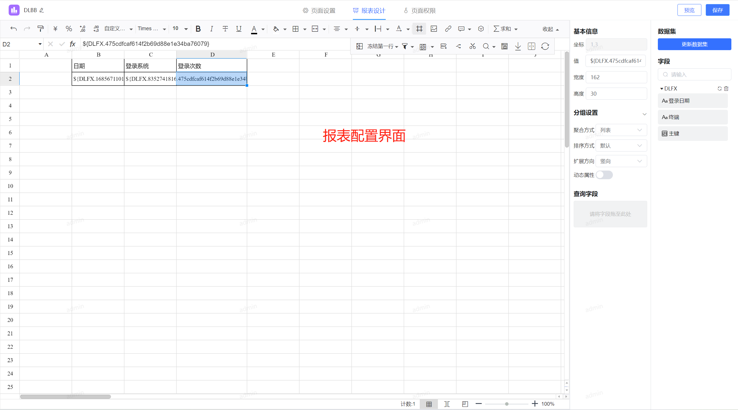Toggle underline formatting

click(x=239, y=29)
